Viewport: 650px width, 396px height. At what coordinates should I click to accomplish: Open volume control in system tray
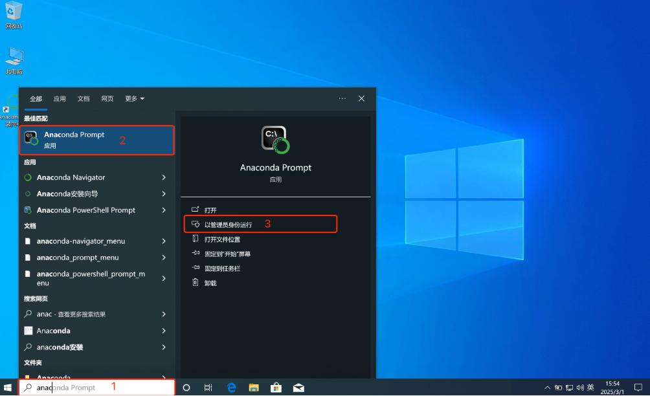(579, 387)
